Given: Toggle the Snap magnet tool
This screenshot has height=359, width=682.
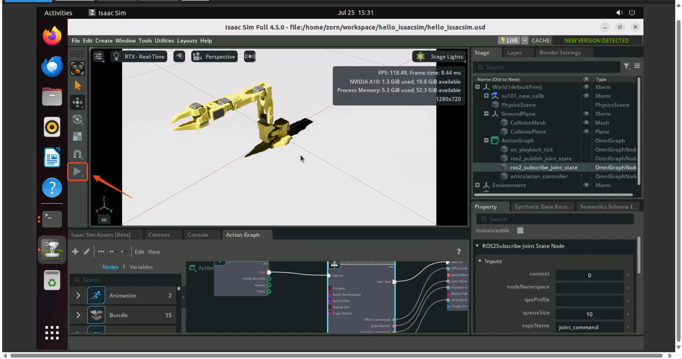Looking at the screenshot, I should click(x=77, y=154).
